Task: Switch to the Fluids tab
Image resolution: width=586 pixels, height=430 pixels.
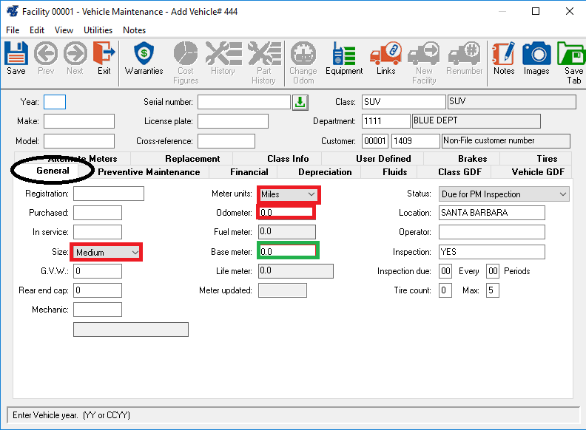Action: (395, 172)
